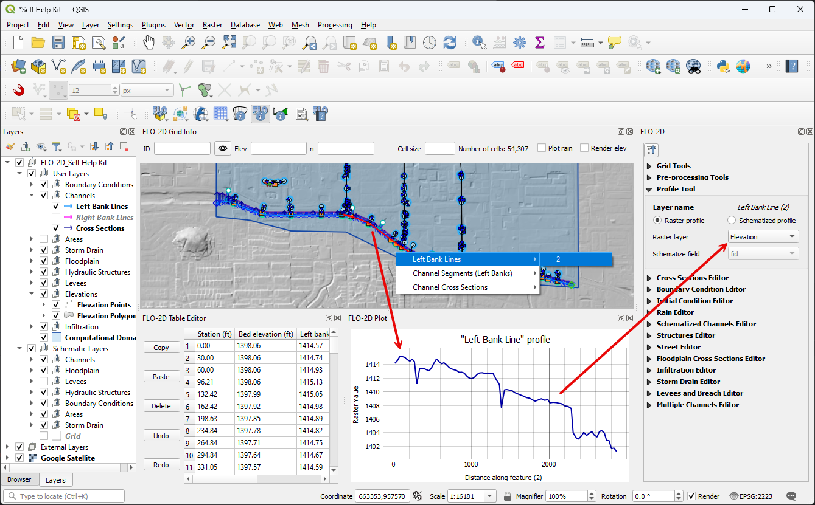The image size is (815, 505).
Task: Check the Right Bank Lines layer box
Action: click(56, 218)
